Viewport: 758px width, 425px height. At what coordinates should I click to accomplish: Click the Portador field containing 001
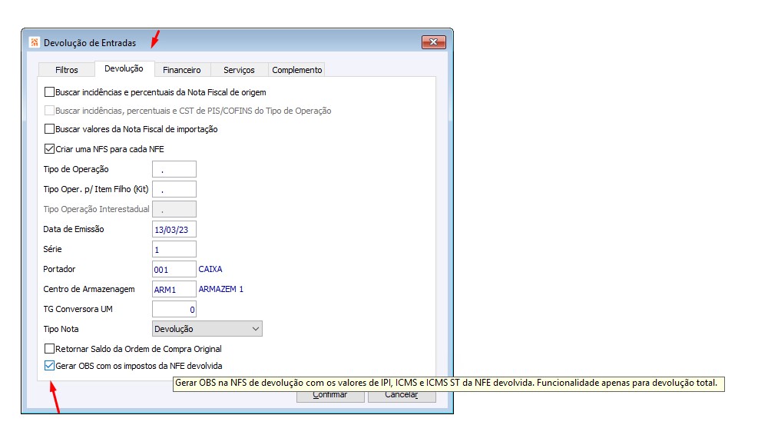pos(174,269)
